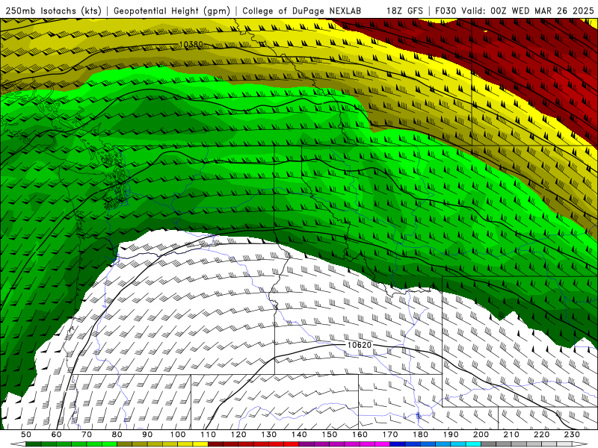Screen dimensions: 598x448
Task: Click the 10380 height contour label
Action: [x=191, y=45]
